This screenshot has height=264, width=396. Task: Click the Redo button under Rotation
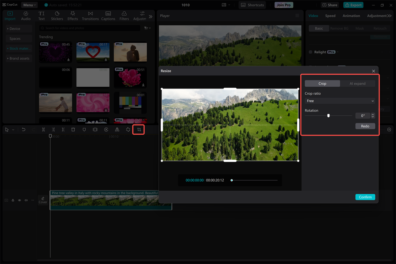click(x=365, y=126)
